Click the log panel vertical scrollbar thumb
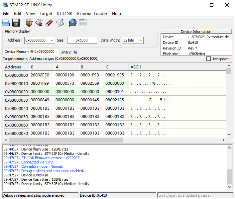Screen dimensions: 235x199 pyautogui.click(x=229, y=177)
